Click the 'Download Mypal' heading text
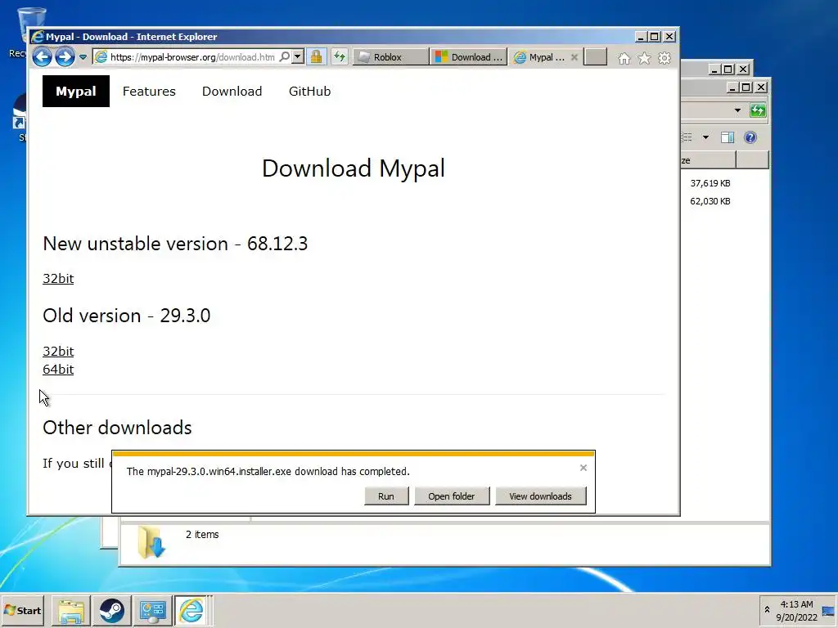Screen dimensions: 838x628 click(x=354, y=168)
